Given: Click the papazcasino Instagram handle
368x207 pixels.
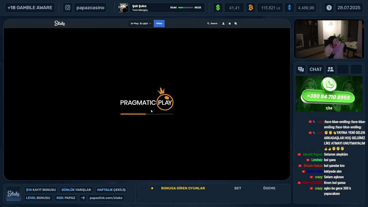Looking at the screenshot, I should 90,8.
